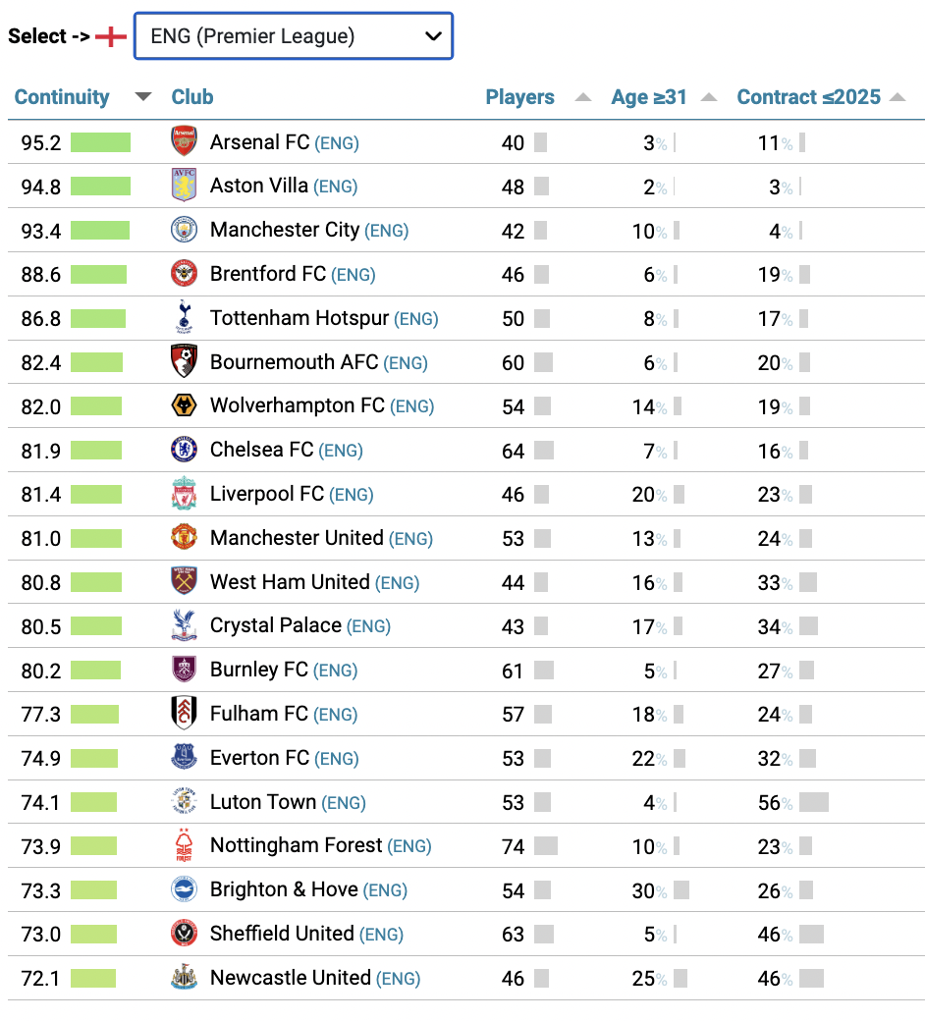Select the Continuity column header text
The width and height of the screenshot is (925, 1021).
pyautogui.click(x=62, y=97)
